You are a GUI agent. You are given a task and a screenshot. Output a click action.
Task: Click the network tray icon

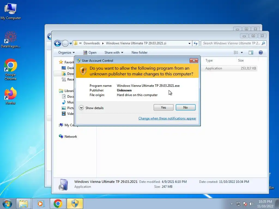point(238,204)
